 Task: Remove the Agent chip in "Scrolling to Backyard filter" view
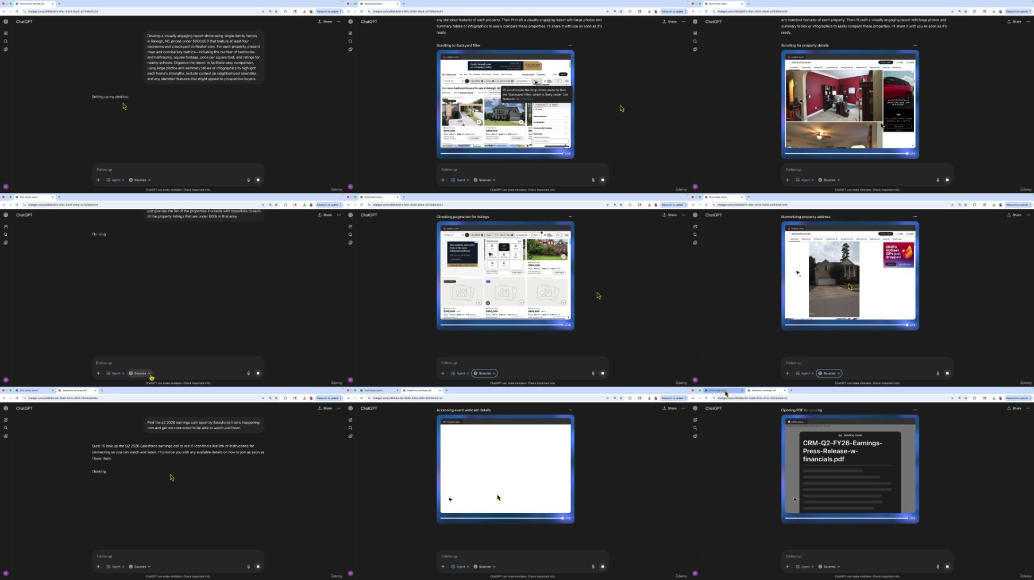pos(468,180)
